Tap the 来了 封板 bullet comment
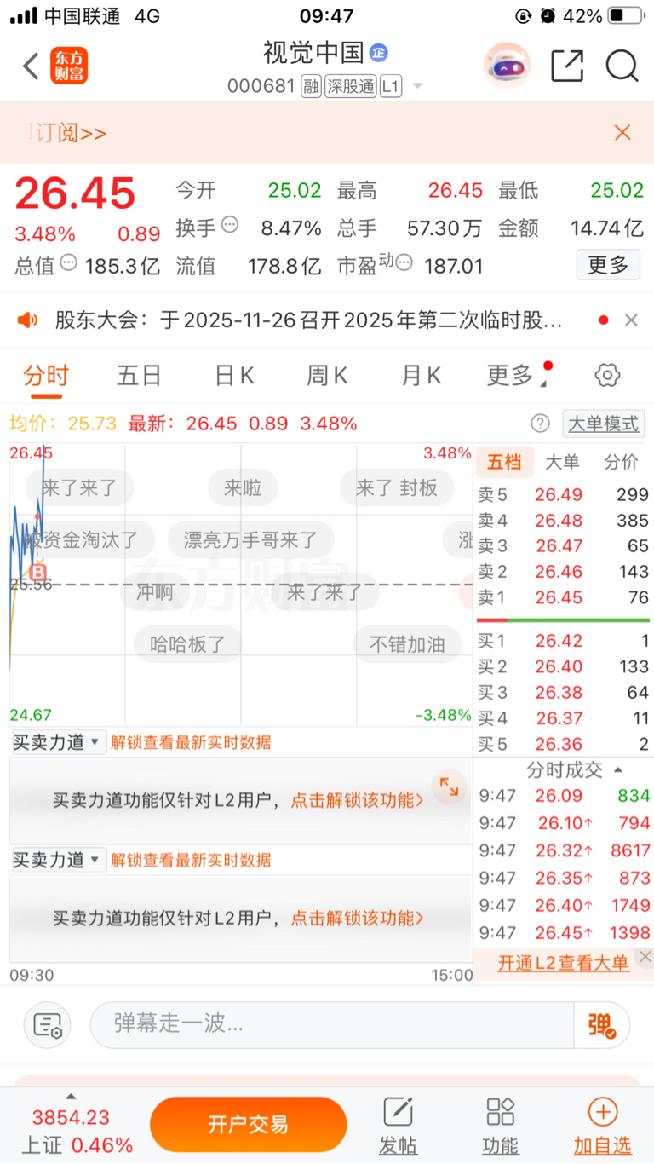 [397, 487]
